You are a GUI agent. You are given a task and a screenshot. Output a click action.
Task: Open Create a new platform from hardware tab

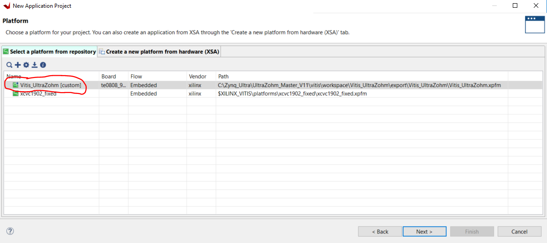[x=159, y=52]
